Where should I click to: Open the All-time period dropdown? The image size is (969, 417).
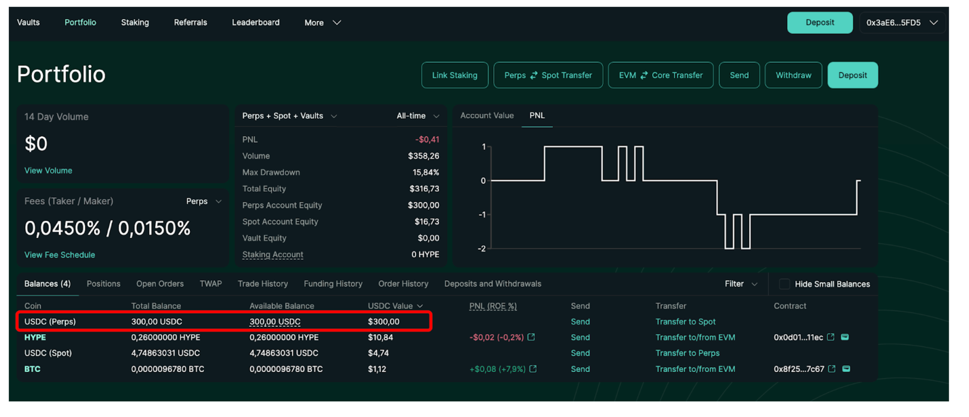[418, 116]
